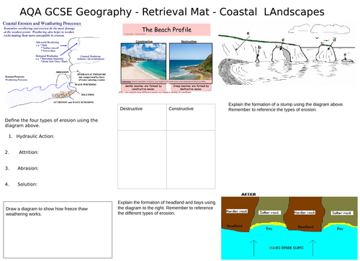
Task: Click the clouds in the stump sketch
Action: [x=319, y=29]
